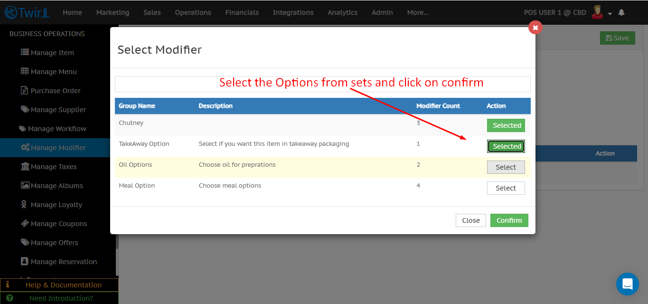
Task: Click the Manage Item list icon
Action: click(25, 52)
